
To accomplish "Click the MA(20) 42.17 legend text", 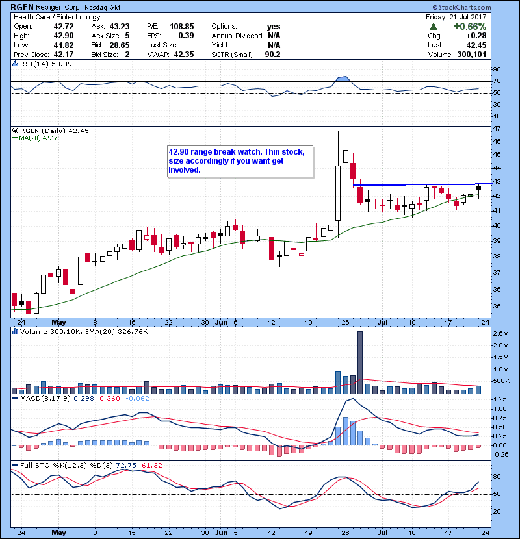I will point(38,138).
